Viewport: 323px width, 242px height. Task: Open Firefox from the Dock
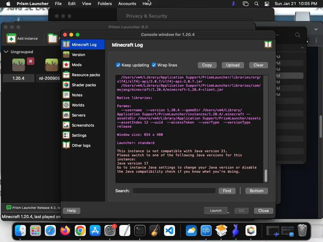65,230
